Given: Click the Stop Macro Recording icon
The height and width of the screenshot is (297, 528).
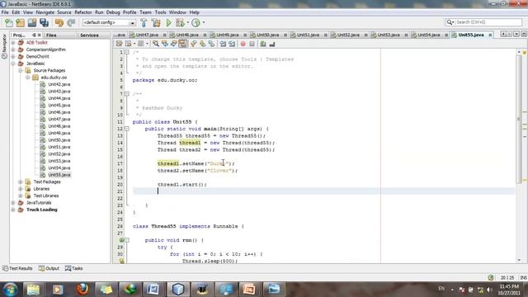Looking at the screenshot, I should [252, 44].
